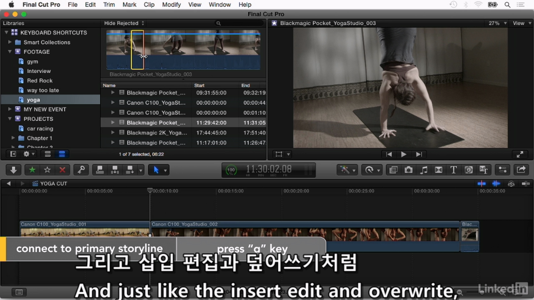Toggle audio skimming in the timeline
Viewport: 534px width, 300px height.
point(496,183)
